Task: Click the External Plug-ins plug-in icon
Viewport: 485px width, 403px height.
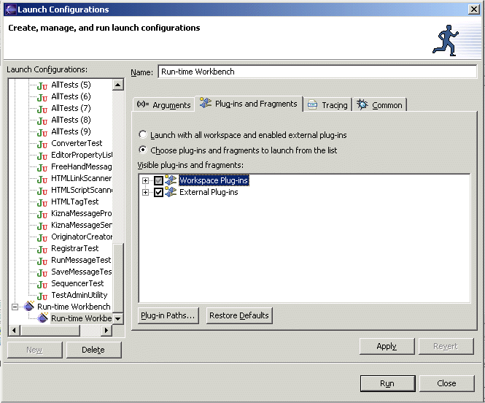Action: tap(171, 192)
